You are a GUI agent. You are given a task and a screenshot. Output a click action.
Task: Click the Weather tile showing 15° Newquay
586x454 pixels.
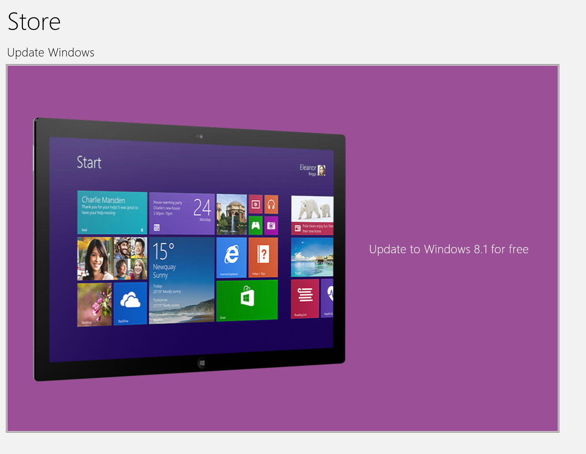pos(182,281)
